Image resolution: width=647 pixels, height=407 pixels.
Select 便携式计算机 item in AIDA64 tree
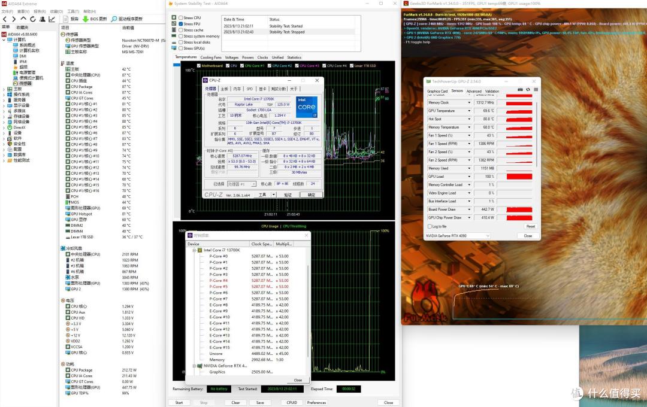click(28, 78)
